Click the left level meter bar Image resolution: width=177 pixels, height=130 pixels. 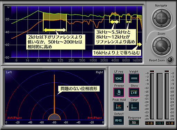coord(152,96)
